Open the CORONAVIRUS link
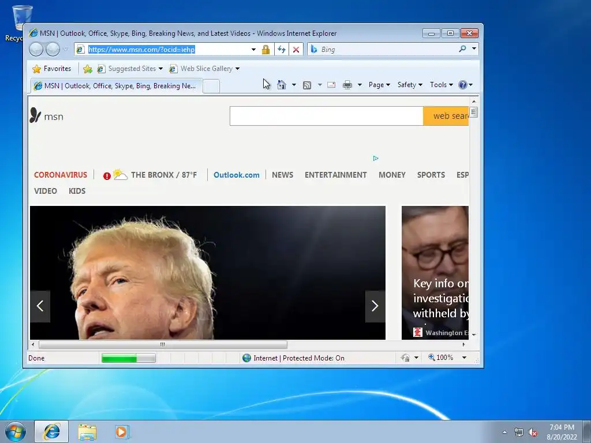This screenshot has height=443, width=591. 60,175
